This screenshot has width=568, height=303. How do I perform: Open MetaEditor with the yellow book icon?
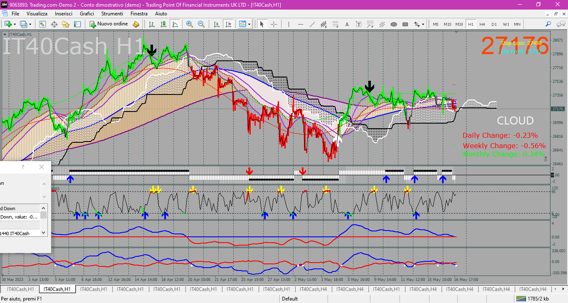tap(136, 24)
